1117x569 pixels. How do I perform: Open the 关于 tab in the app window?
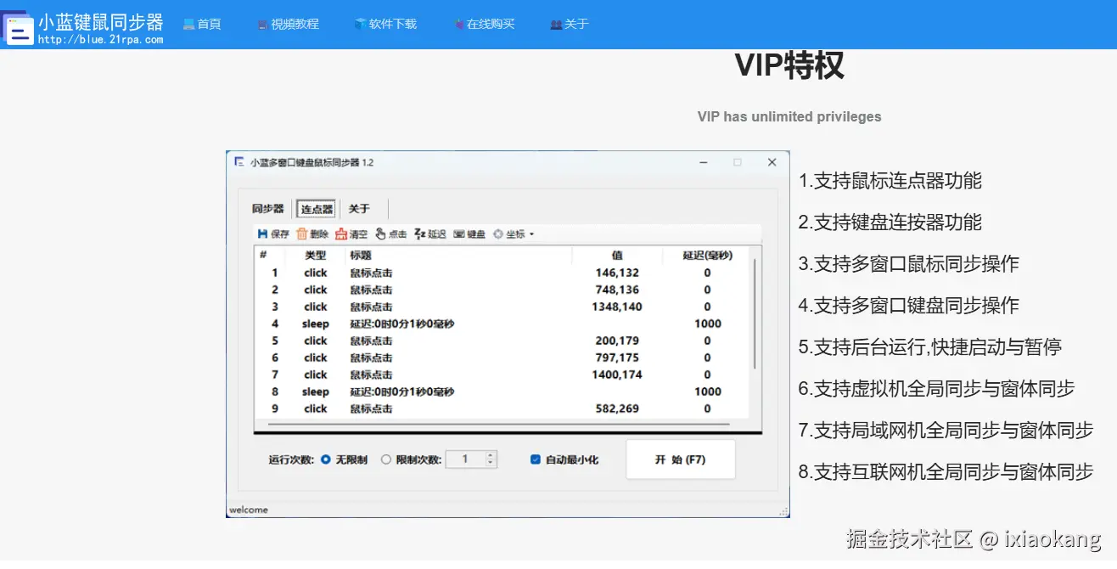coord(359,209)
